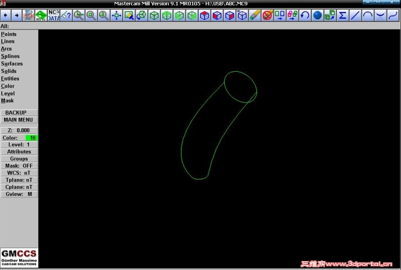
Task: Click the WCS: nT button
Action: coord(19,173)
